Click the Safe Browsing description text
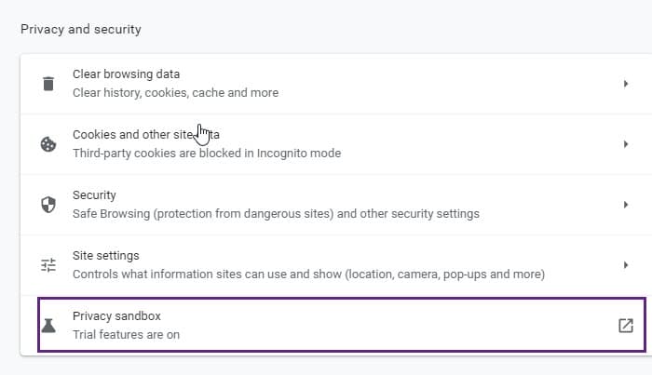 point(276,213)
